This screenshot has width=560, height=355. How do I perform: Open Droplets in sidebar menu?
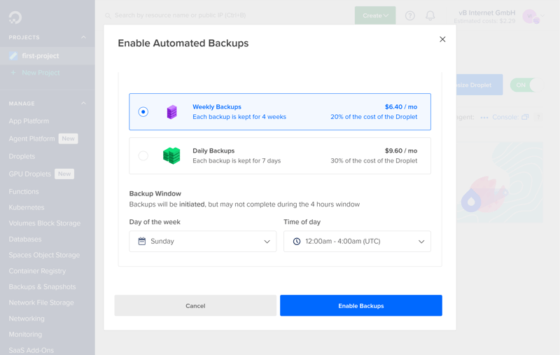(22, 156)
